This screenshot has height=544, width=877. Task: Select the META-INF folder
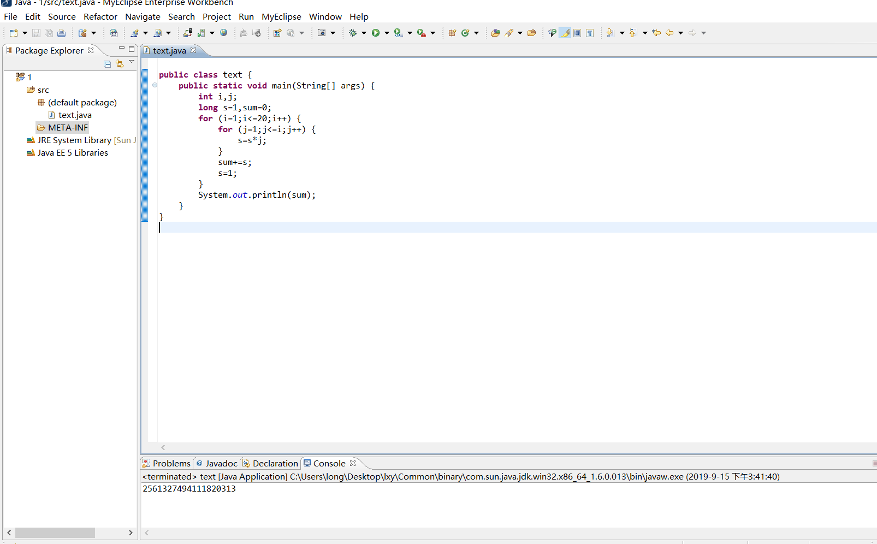68,128
